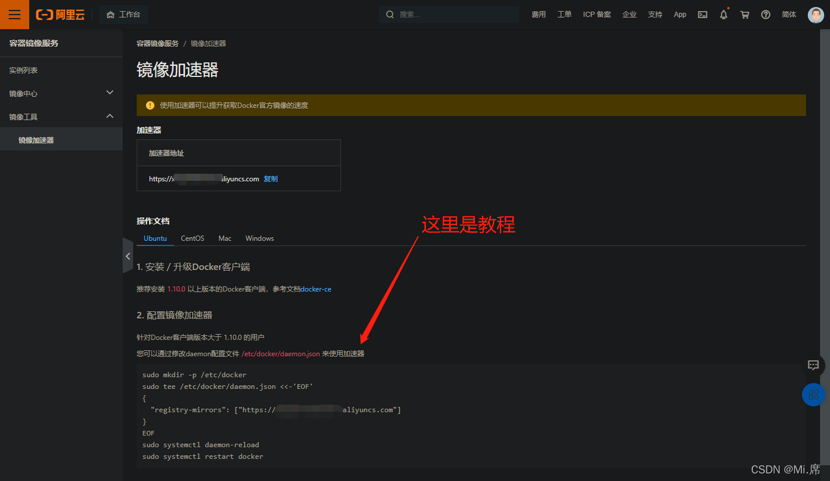Click the blue floating grid button
This screenshot has width=830, height=481.
(813, 395)
